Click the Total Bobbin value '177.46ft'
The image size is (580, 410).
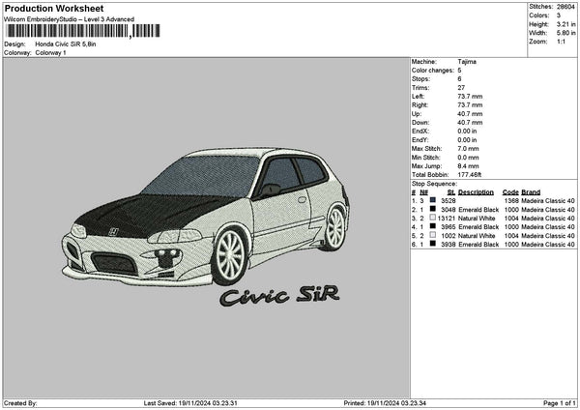[x=470, y=175]
